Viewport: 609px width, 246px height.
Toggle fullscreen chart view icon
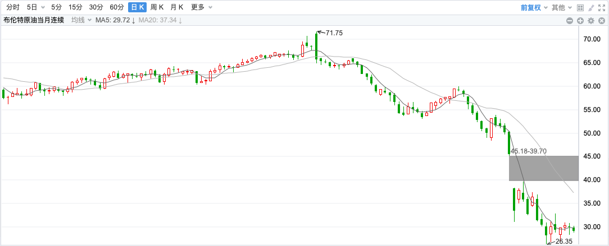point(602,7)
